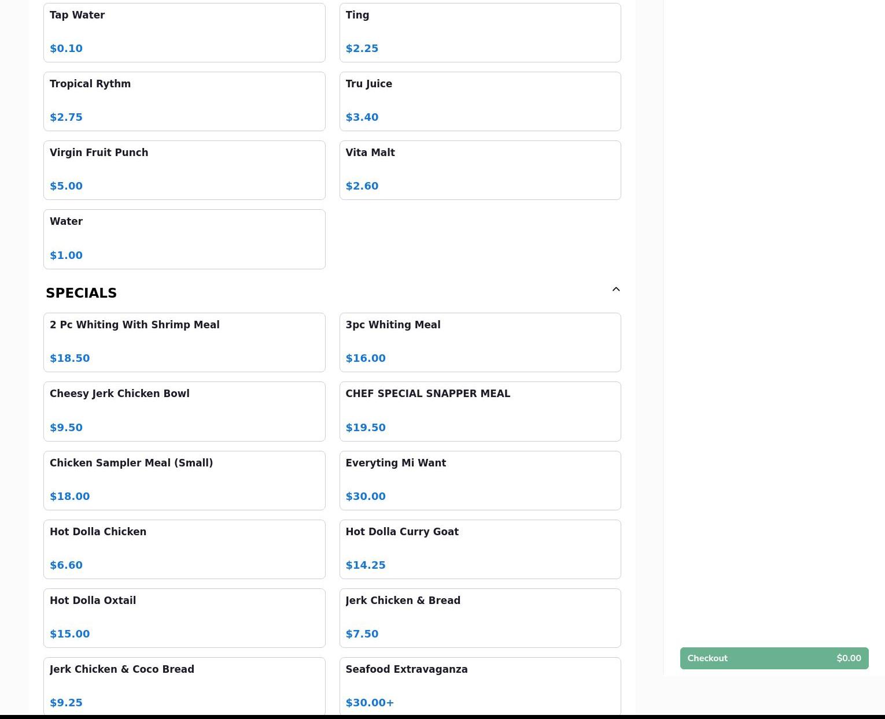The height and width of the screenshot is (719, 885).
Task: Pick the Everyting Mi Want special
Action: tap(480, 480)
